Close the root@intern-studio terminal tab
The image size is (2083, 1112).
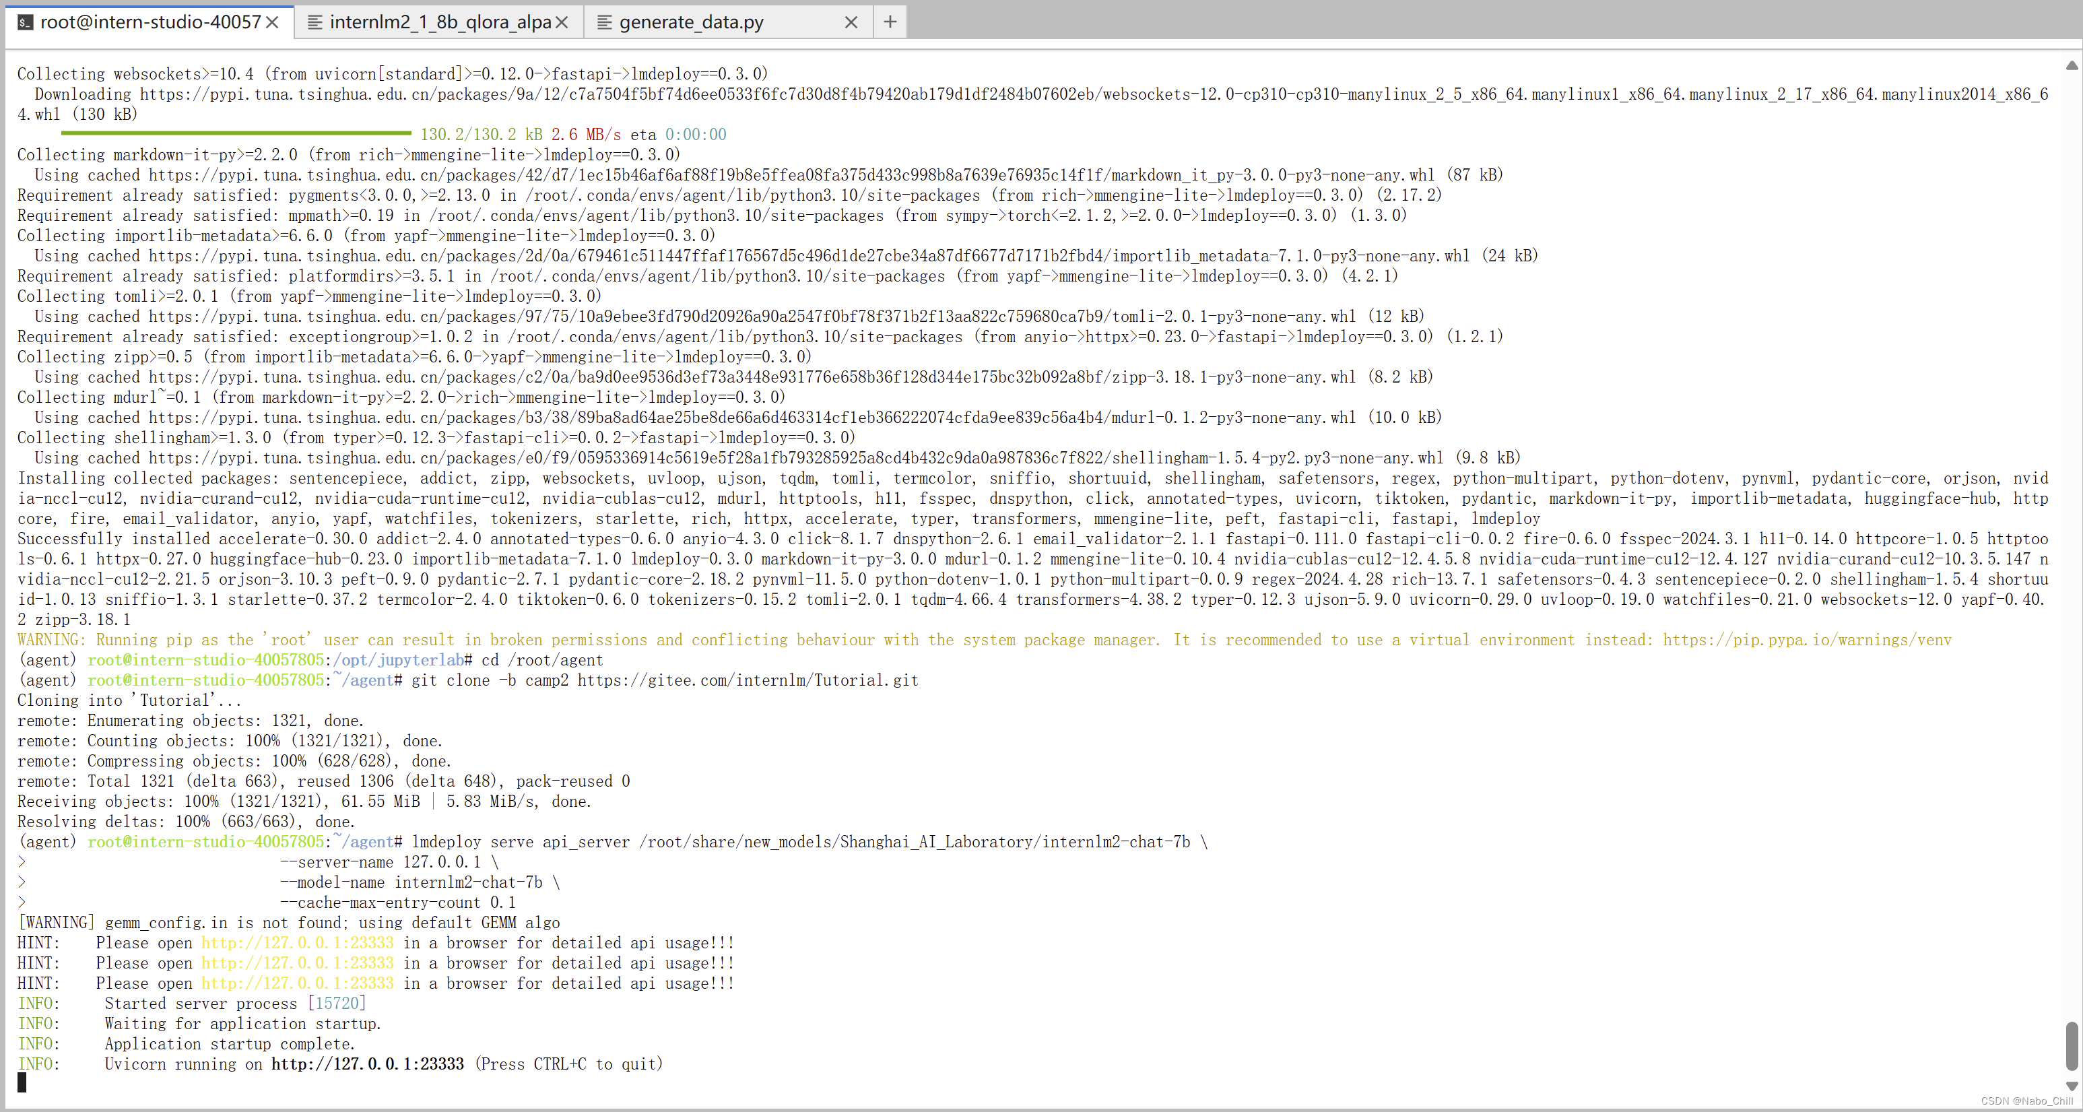[273, 23]
